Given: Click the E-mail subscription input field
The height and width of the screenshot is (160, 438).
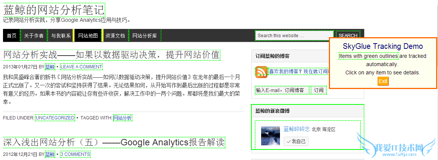Looking at the screenshot, I should 282,90.
